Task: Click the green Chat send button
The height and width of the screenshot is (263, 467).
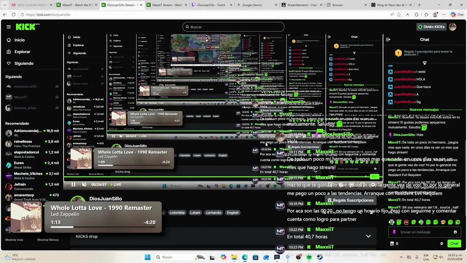Action: pos(454,244)
